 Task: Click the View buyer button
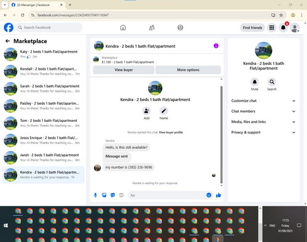[x=123, y=70]
